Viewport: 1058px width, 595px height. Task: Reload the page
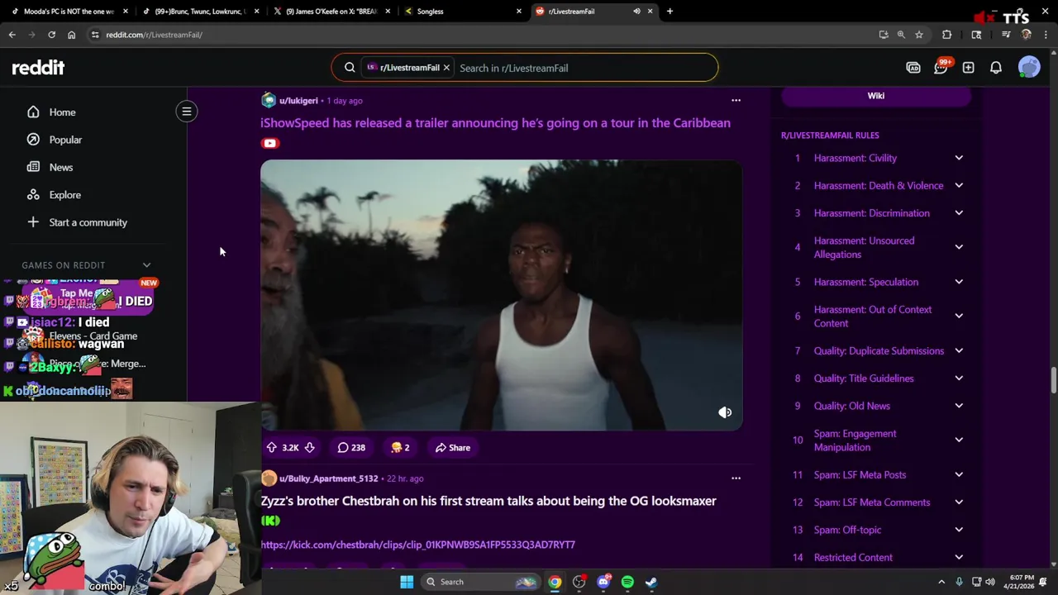pos(51,35)
